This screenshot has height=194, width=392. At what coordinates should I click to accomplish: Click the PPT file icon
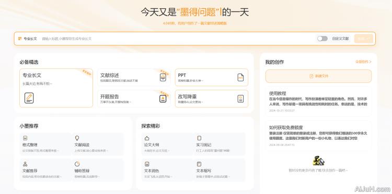(240, 78)
